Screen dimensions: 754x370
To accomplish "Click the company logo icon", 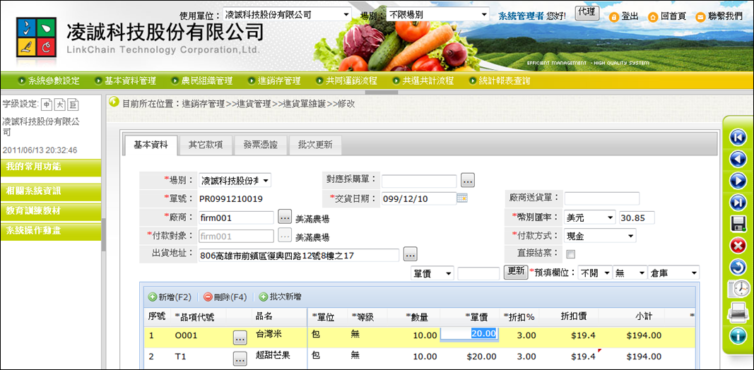I will [x=36, y=36].
